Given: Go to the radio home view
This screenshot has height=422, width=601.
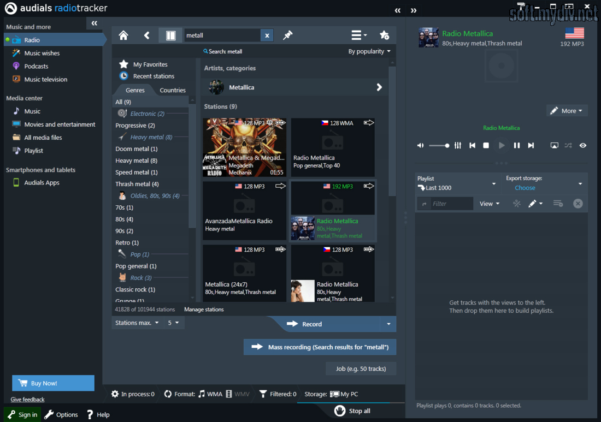Looking at the screenshot, I should point(123,35).
